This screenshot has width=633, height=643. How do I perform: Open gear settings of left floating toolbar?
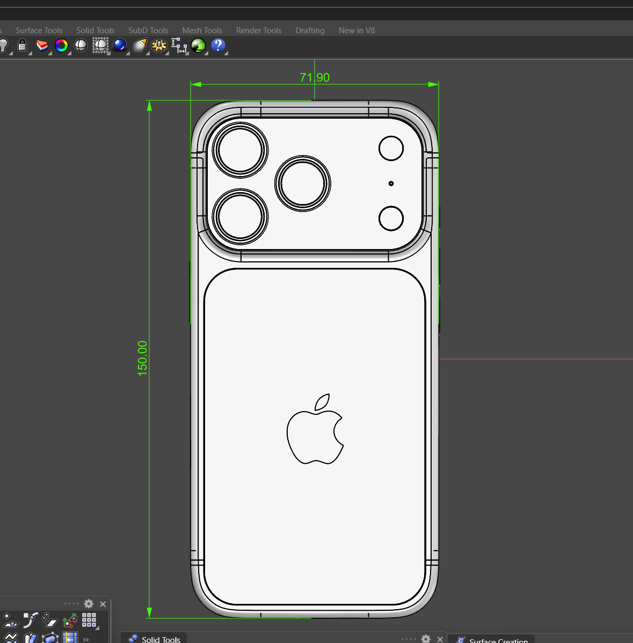click(89, 604)
